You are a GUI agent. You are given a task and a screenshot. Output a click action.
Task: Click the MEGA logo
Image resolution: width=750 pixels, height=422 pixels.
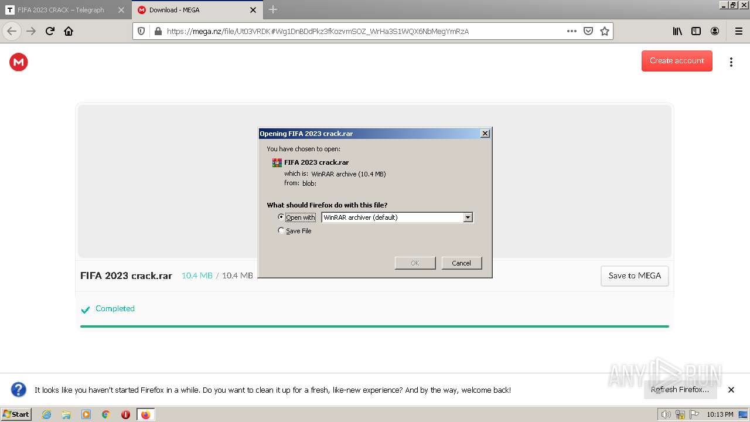[19, 62]
